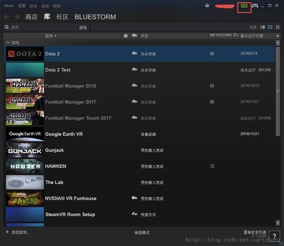Open the Steam menu
The image size is (284, 246).
click(9, 6)
